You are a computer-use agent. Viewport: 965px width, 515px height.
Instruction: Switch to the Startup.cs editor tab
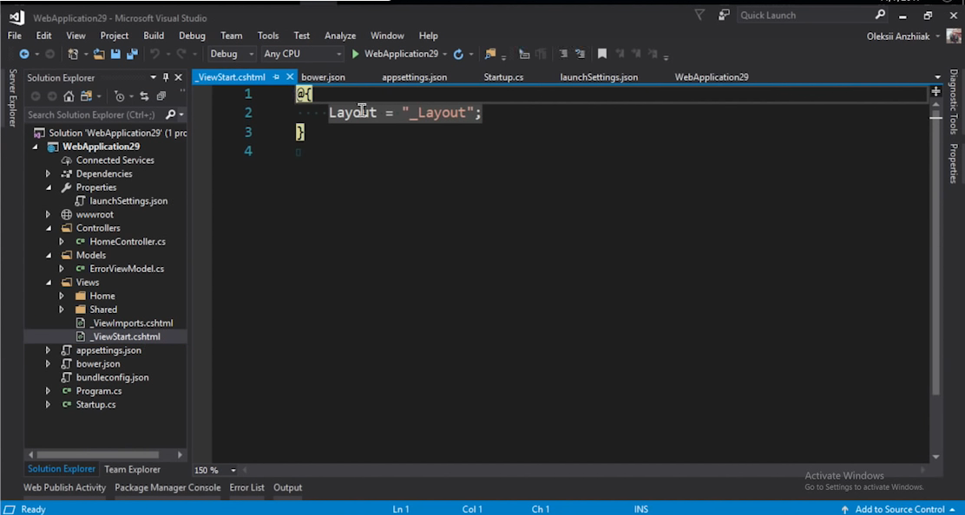pyautogui.click(x=503, y=77)
